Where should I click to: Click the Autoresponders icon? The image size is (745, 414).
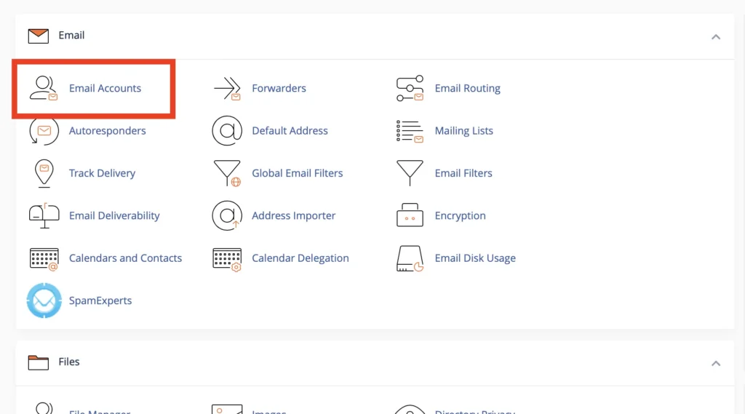point(44,131)
